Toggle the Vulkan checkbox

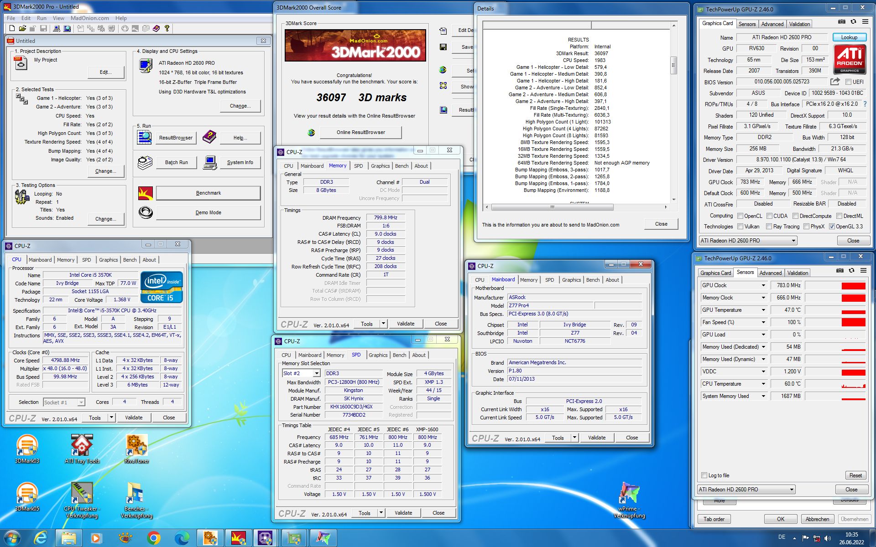coord(740,227)
